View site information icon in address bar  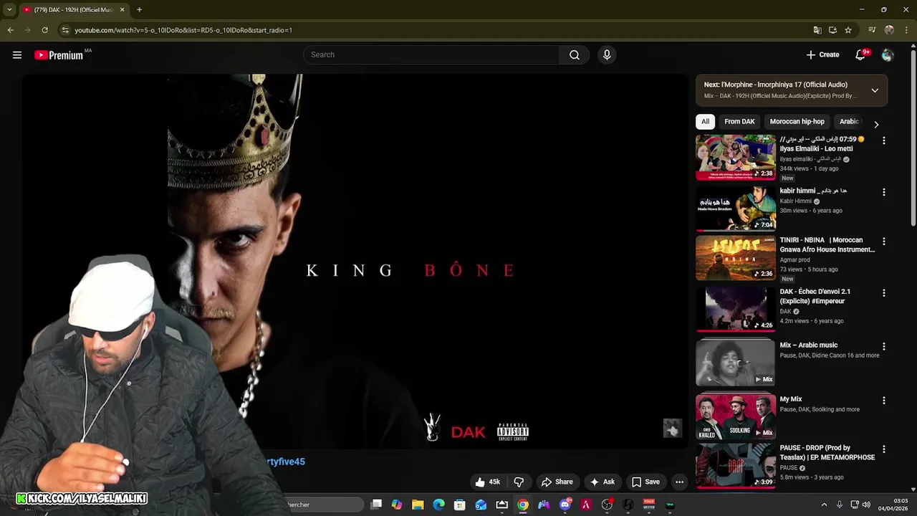click(65, 30)
